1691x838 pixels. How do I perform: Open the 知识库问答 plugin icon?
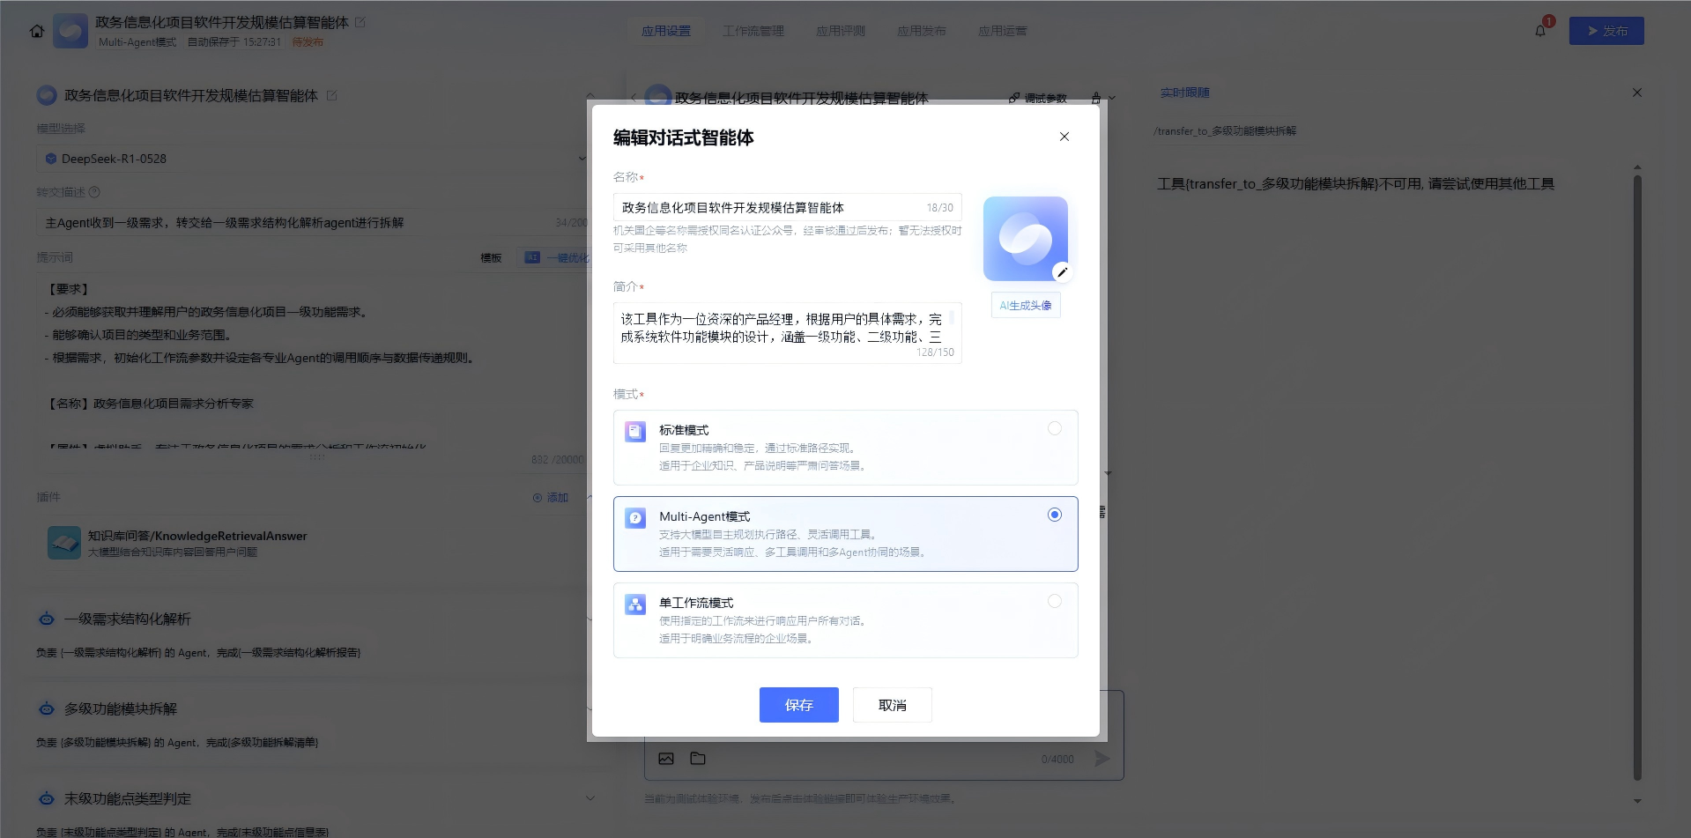[x=64, y=543]
